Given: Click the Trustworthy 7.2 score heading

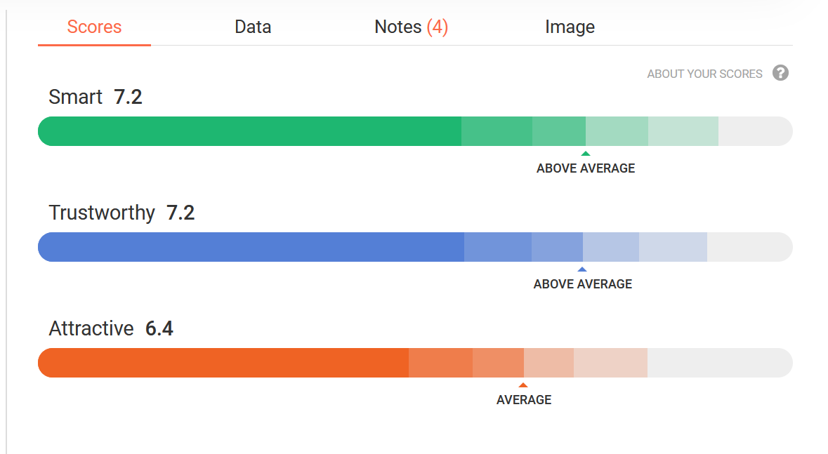Looking at the screenshot, I should click(x=122, y=213).
